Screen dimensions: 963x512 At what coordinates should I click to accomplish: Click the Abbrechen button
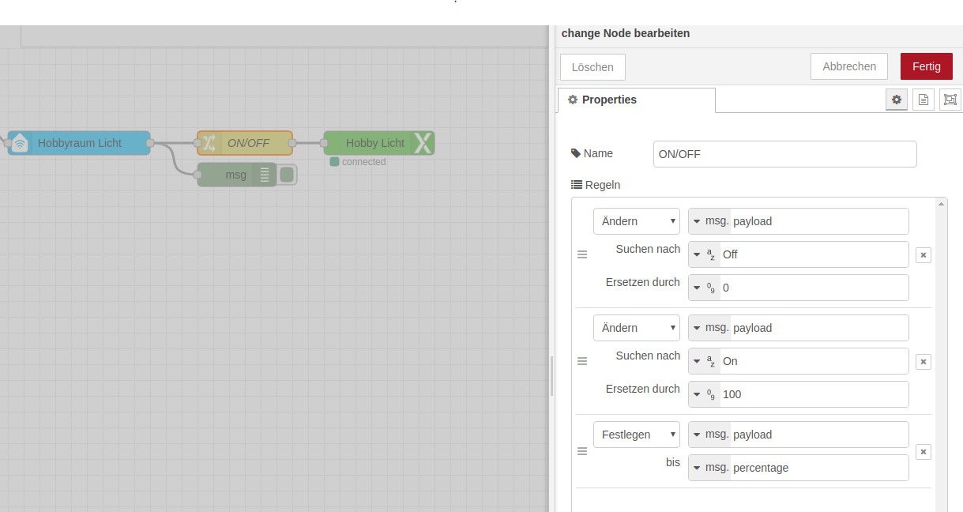point(848,66)
